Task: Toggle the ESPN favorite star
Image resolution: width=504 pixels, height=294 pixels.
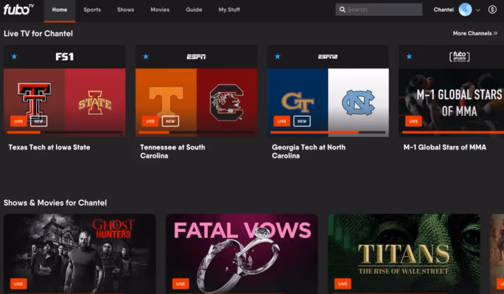Action: click(146, 56)
